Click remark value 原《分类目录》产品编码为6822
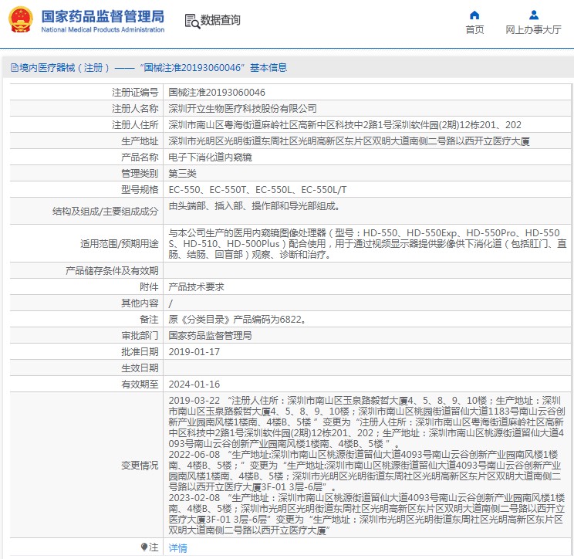 pos(238,320)
